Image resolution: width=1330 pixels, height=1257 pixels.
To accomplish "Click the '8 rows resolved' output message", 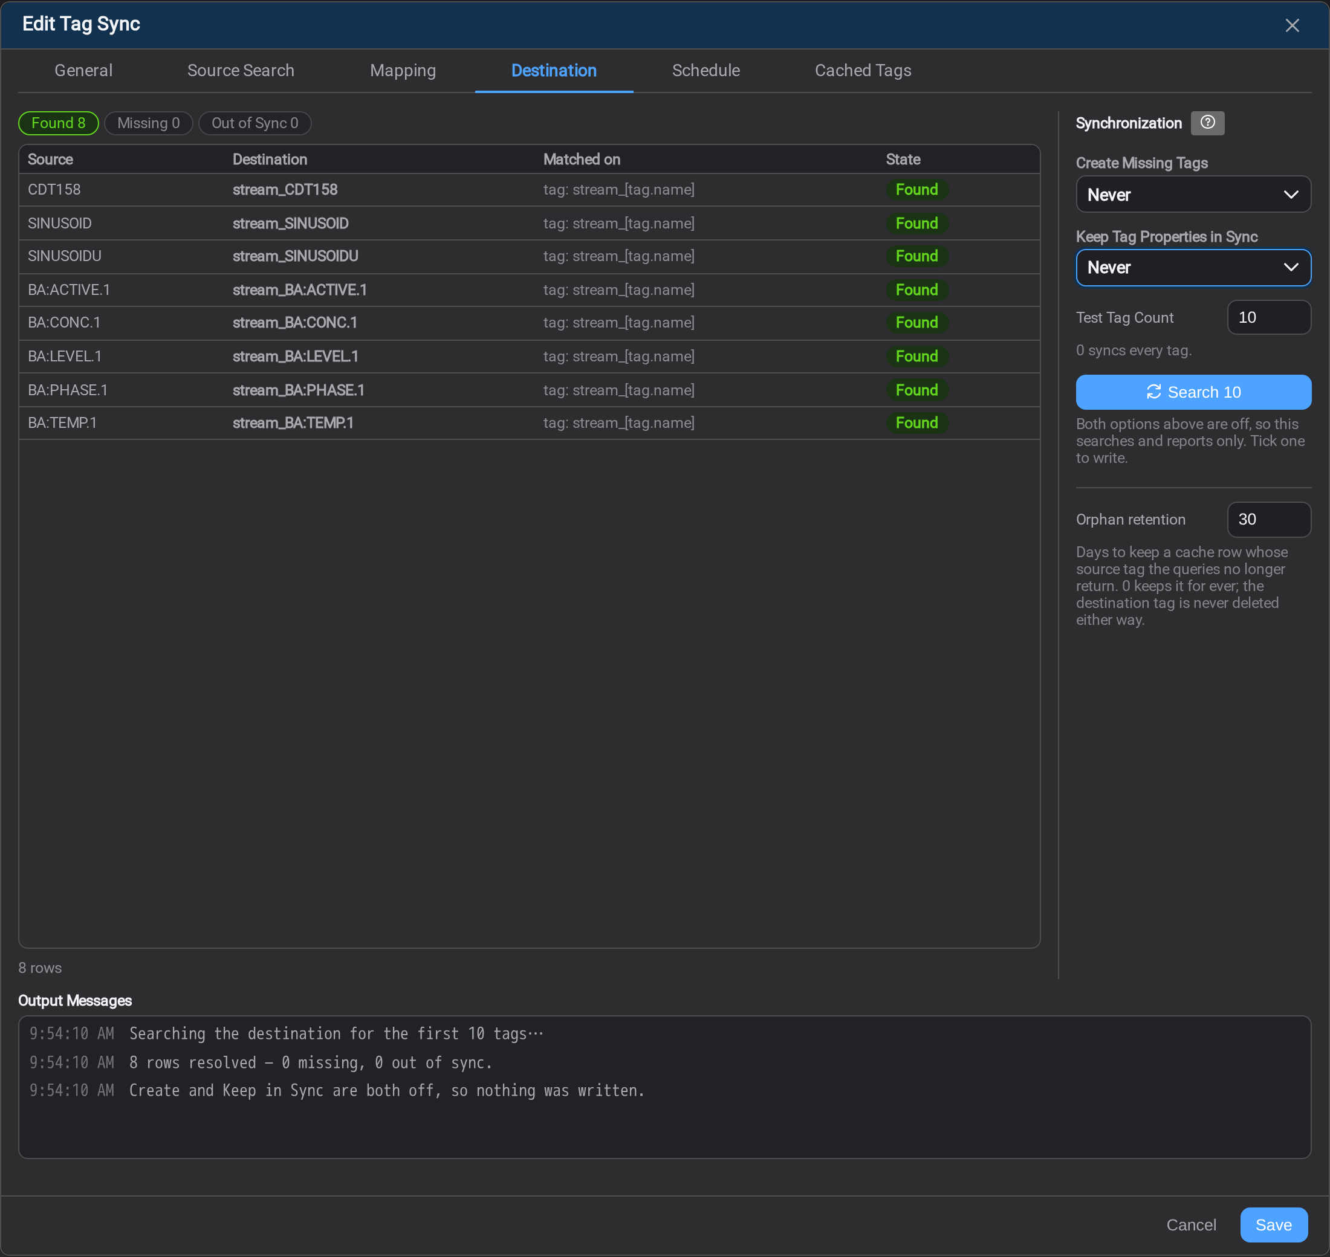I will coord(310,1062).
